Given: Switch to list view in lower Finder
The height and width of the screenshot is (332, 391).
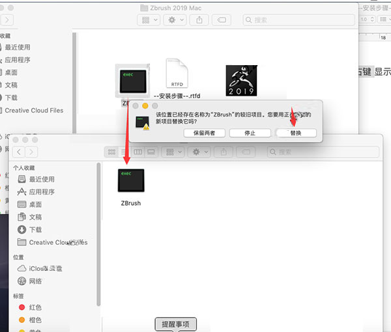Looking at the screenshot, I should pos(124,152).
